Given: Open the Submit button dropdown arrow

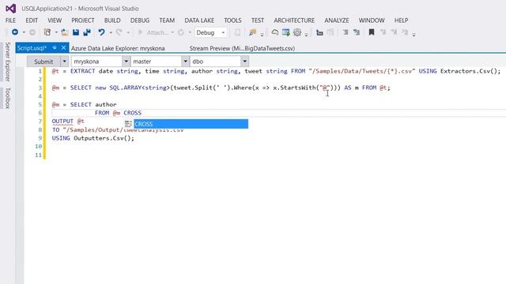Looking at the screenshot, I should (x=64, y=62).
